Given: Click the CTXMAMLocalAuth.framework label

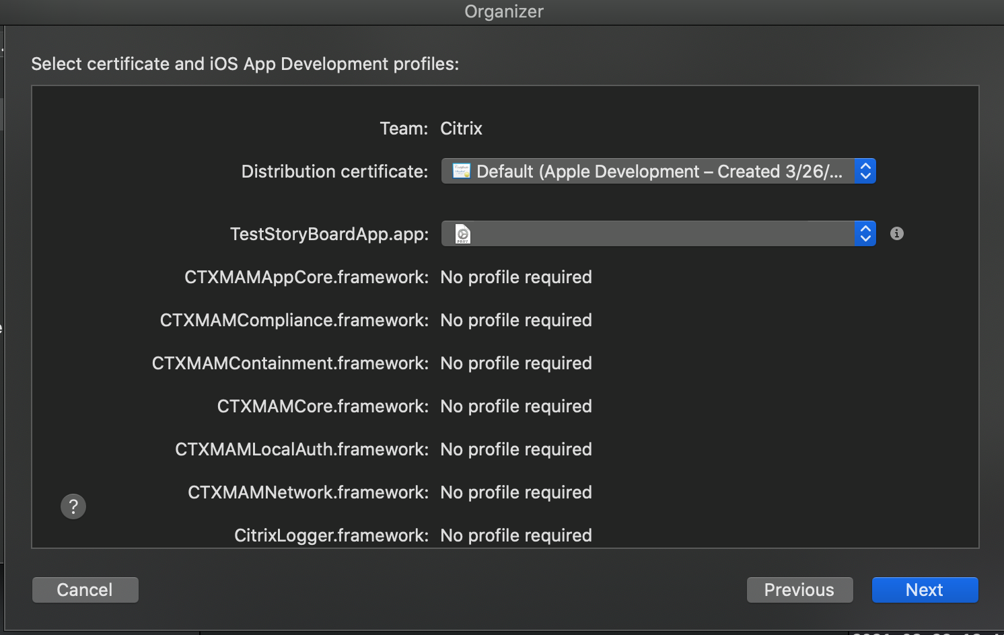Looking at the screenshot, I should [x=301, y=449].
